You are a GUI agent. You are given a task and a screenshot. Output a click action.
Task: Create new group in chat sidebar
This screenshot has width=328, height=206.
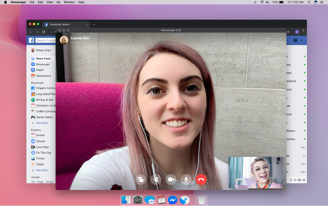coord(295,180)
